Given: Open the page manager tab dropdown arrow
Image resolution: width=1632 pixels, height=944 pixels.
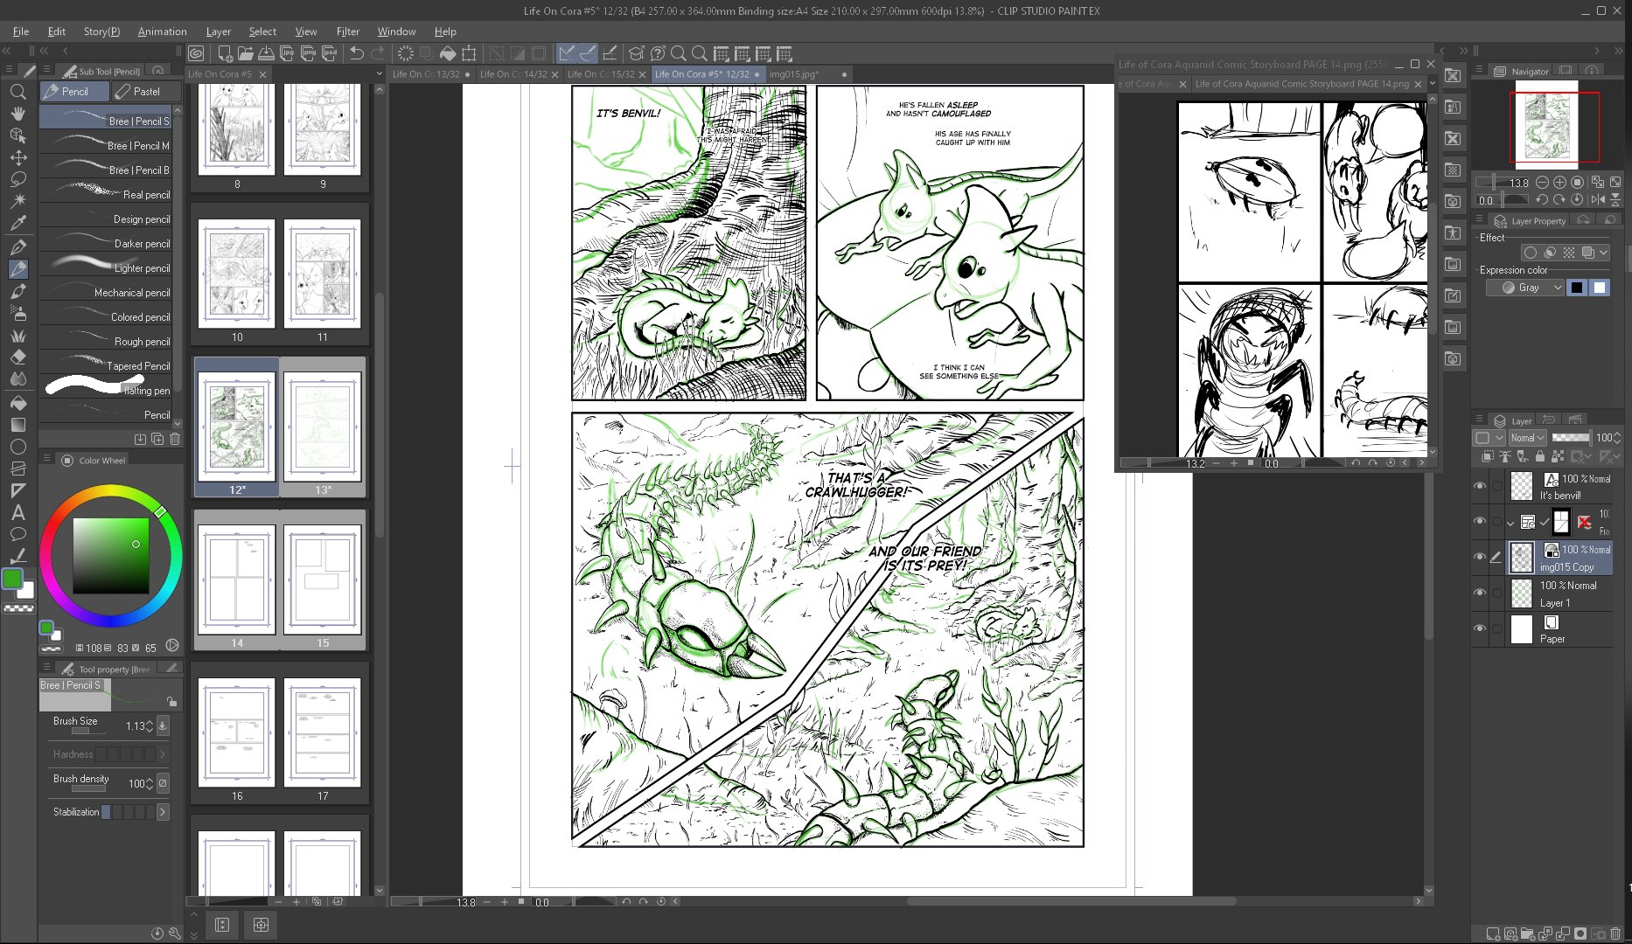Looking at the screenshot, I should coord(379,74).
